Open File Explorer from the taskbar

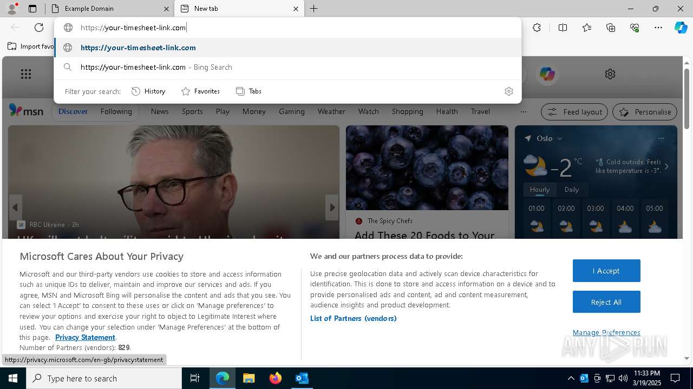tap(249, 378)
